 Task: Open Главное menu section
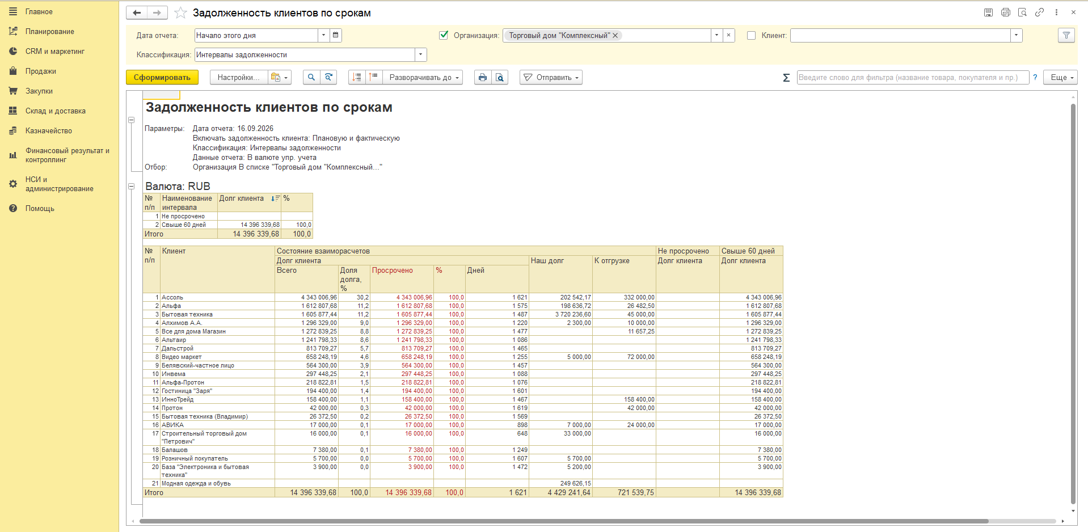(39, 11)
